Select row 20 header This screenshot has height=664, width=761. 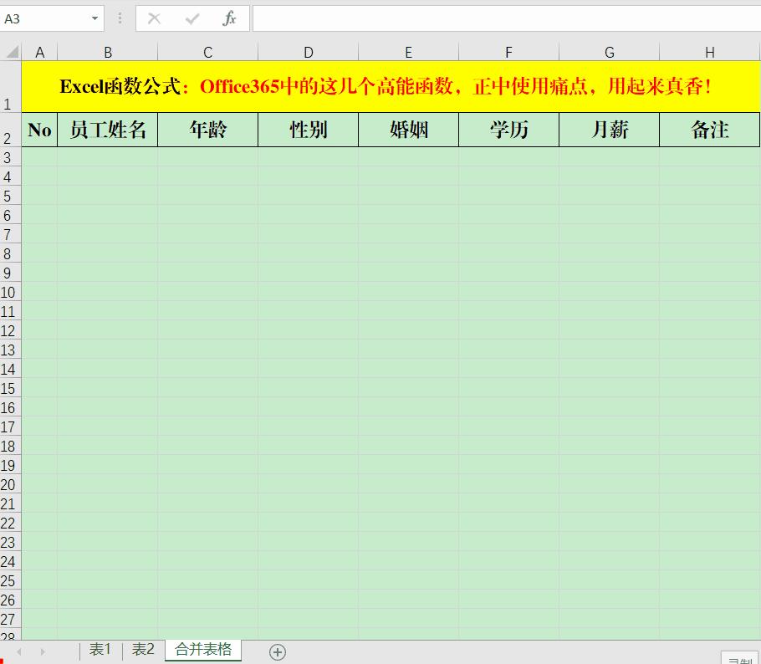[10, 484]
